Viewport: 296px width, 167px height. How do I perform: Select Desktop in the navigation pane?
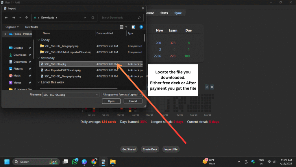[x=18, y=48]
